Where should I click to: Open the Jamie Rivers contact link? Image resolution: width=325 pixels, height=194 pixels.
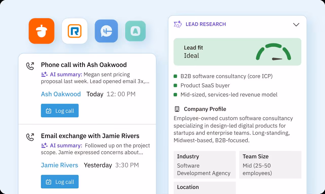(60, 165)
